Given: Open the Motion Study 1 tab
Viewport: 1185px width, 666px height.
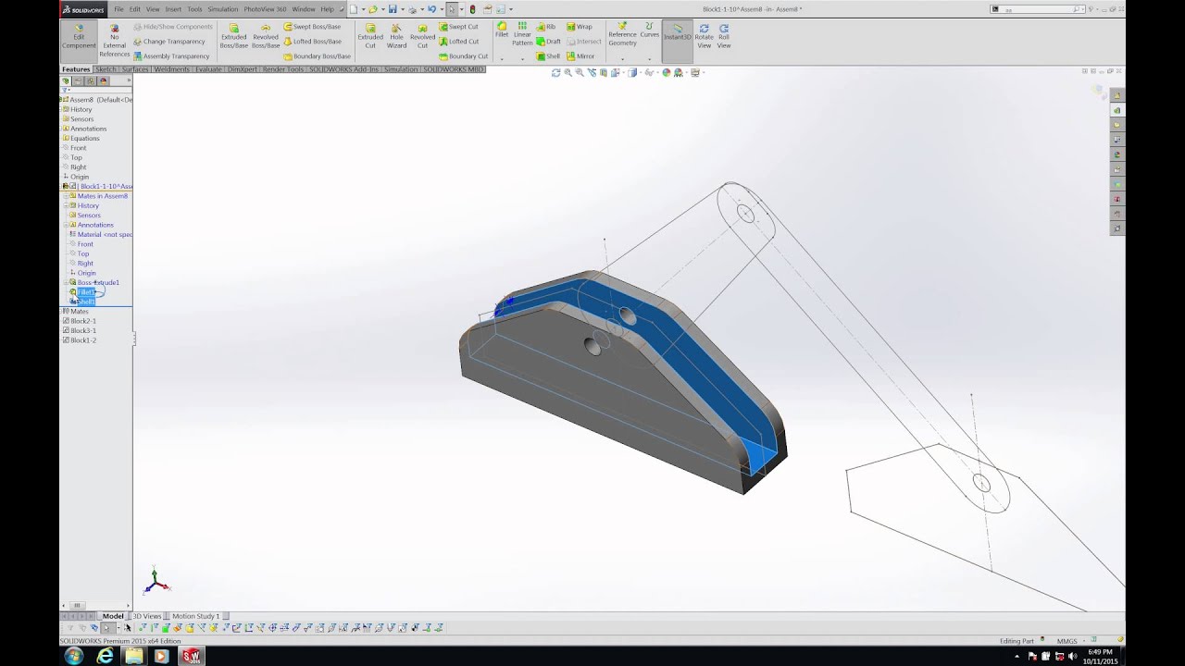Looking at the screenshot, I should [195, 616].
